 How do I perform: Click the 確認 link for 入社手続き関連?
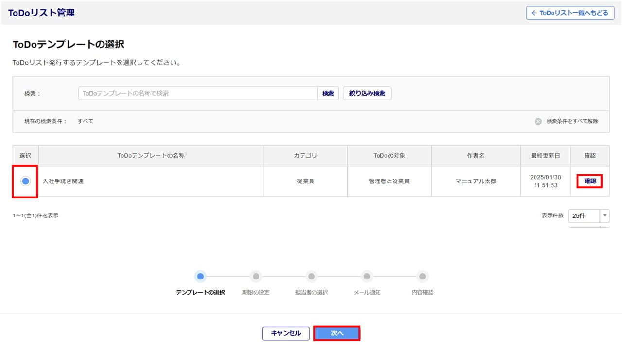pyautogui.click(x=589, y=181)
